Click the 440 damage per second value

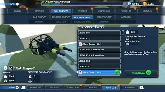[x=127, y=39]
